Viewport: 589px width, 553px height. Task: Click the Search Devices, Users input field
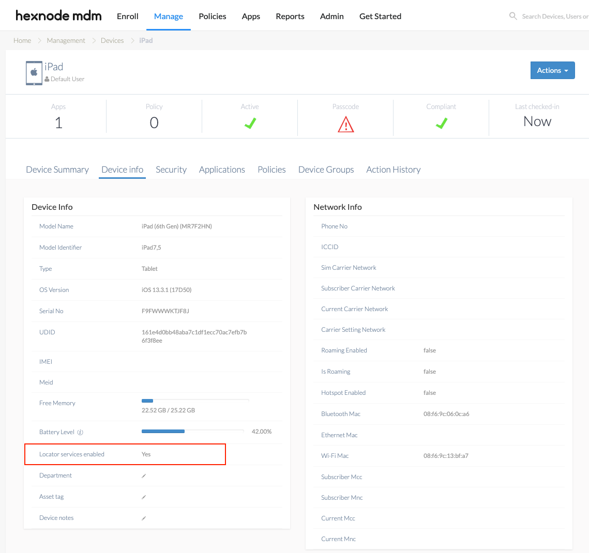tap(555, 16)
